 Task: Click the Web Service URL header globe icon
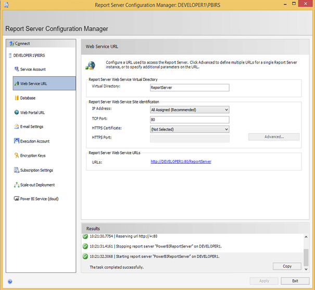[x=91, y=65]
